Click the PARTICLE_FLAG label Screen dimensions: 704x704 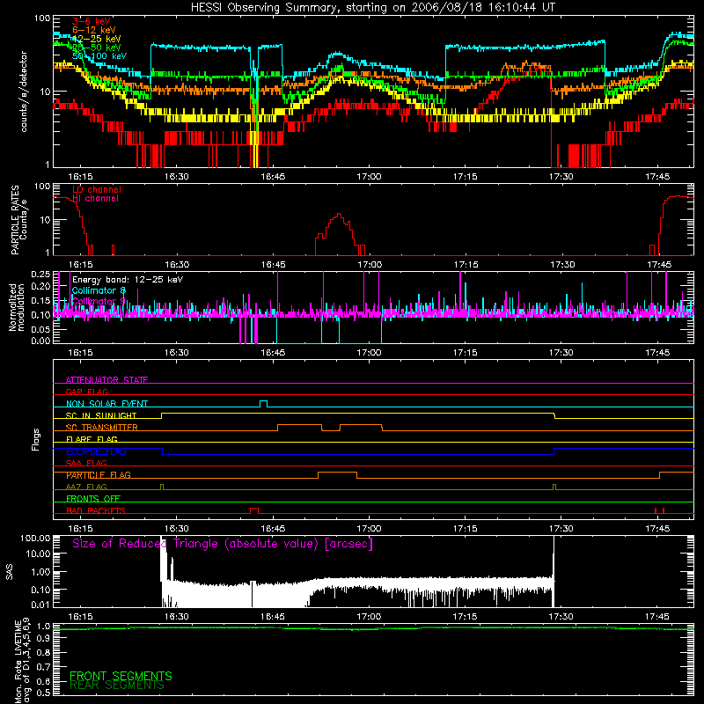coord(99,474)
